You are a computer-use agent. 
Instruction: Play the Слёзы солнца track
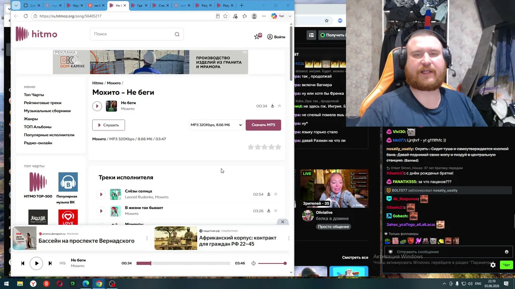pyautogui.click(x=101, y=194)
